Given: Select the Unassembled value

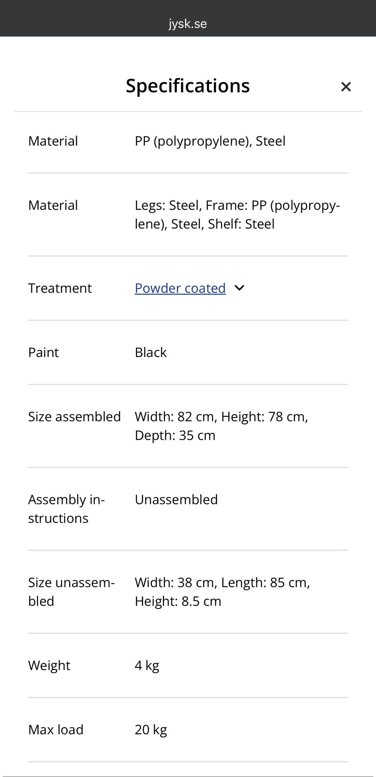Looking at the screenshot, I should click(176, 500).
